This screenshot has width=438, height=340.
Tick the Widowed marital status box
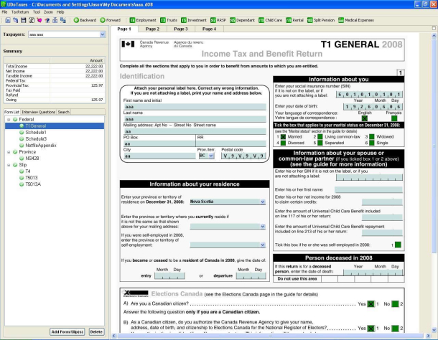[372, 137]
